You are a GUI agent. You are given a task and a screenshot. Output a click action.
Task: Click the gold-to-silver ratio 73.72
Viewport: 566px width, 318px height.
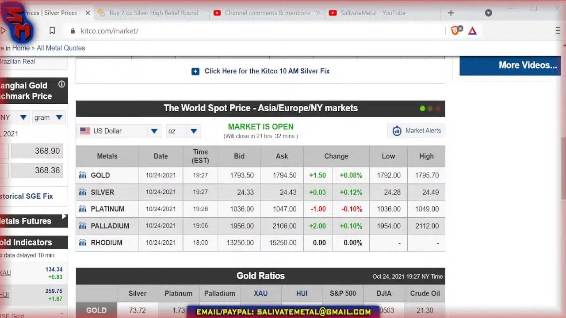[x=137, y=310]
